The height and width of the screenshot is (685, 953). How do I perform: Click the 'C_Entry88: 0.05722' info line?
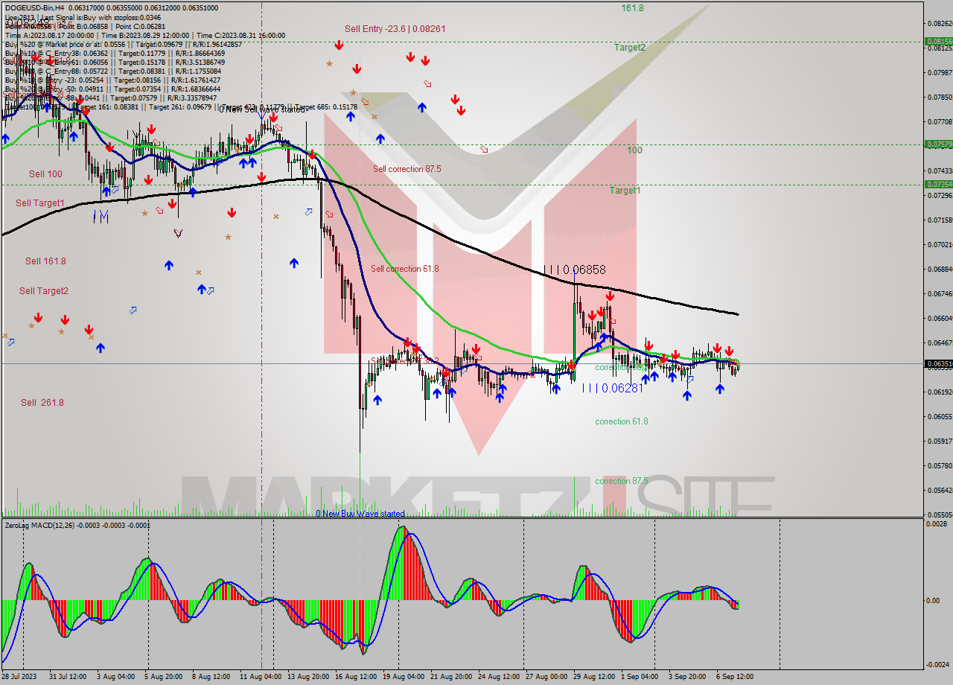point(112,71)
